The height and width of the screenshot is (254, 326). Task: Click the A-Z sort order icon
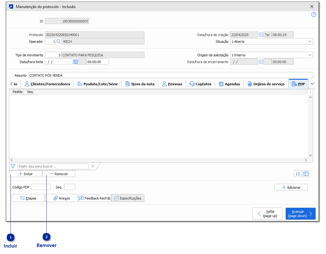coord(298,174)
